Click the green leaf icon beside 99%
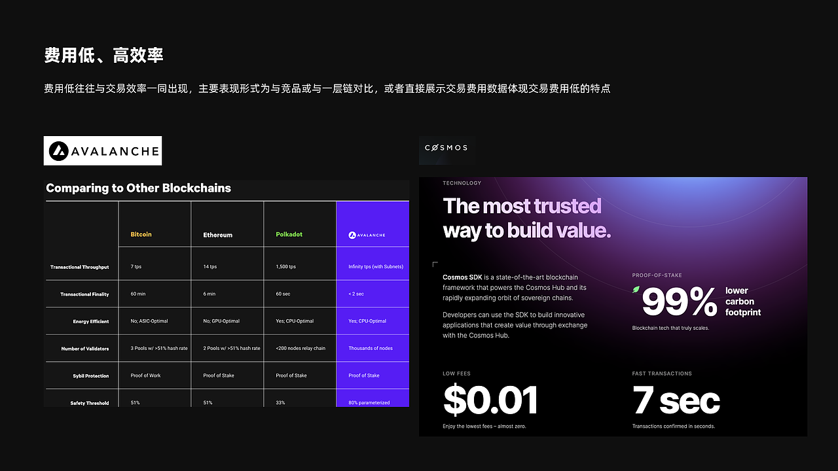 click(x=636, y=290)
